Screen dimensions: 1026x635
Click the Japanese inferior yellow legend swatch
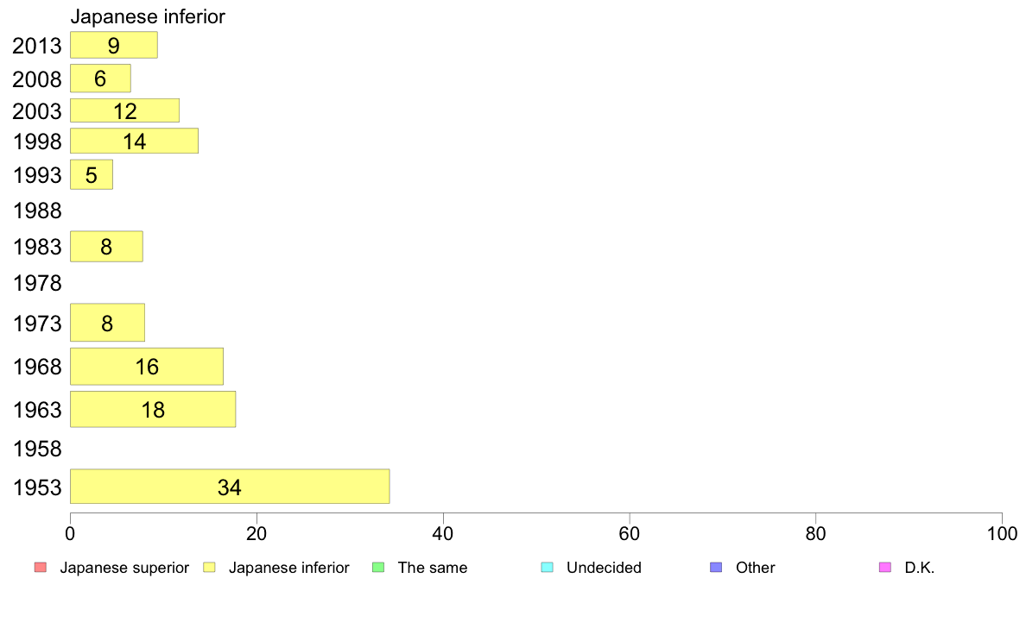[209, 567]
